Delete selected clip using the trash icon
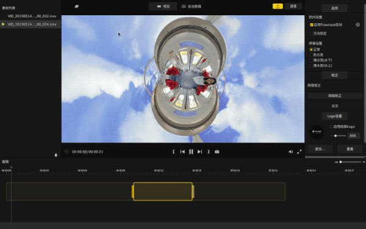Viewport: 366px width, 229px height. [56, 155]
